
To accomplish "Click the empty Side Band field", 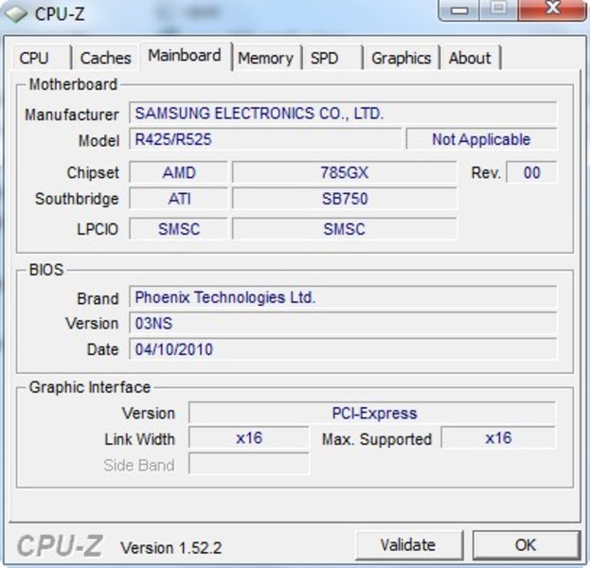I will [249, 464].
